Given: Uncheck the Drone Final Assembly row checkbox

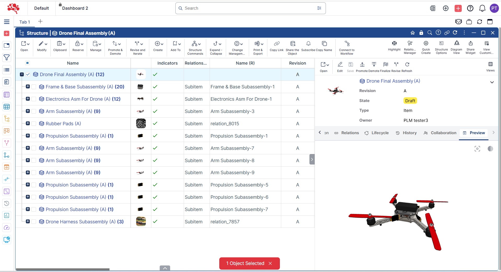Looking at the screenshot, I should pyautogui.click(x=28, y=75).
